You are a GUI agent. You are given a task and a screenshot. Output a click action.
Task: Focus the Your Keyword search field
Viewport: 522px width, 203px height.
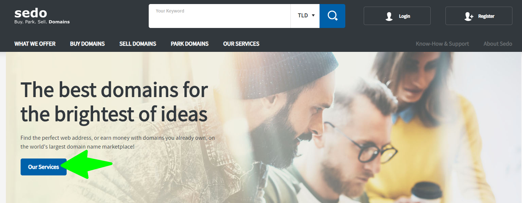coord(219,16)
